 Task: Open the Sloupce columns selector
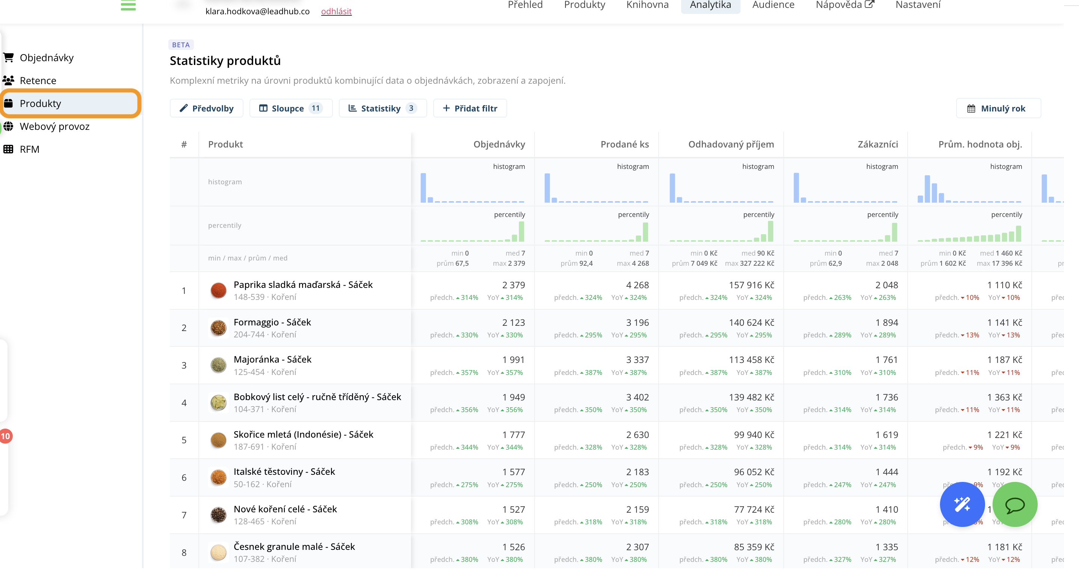pos(291,108)
